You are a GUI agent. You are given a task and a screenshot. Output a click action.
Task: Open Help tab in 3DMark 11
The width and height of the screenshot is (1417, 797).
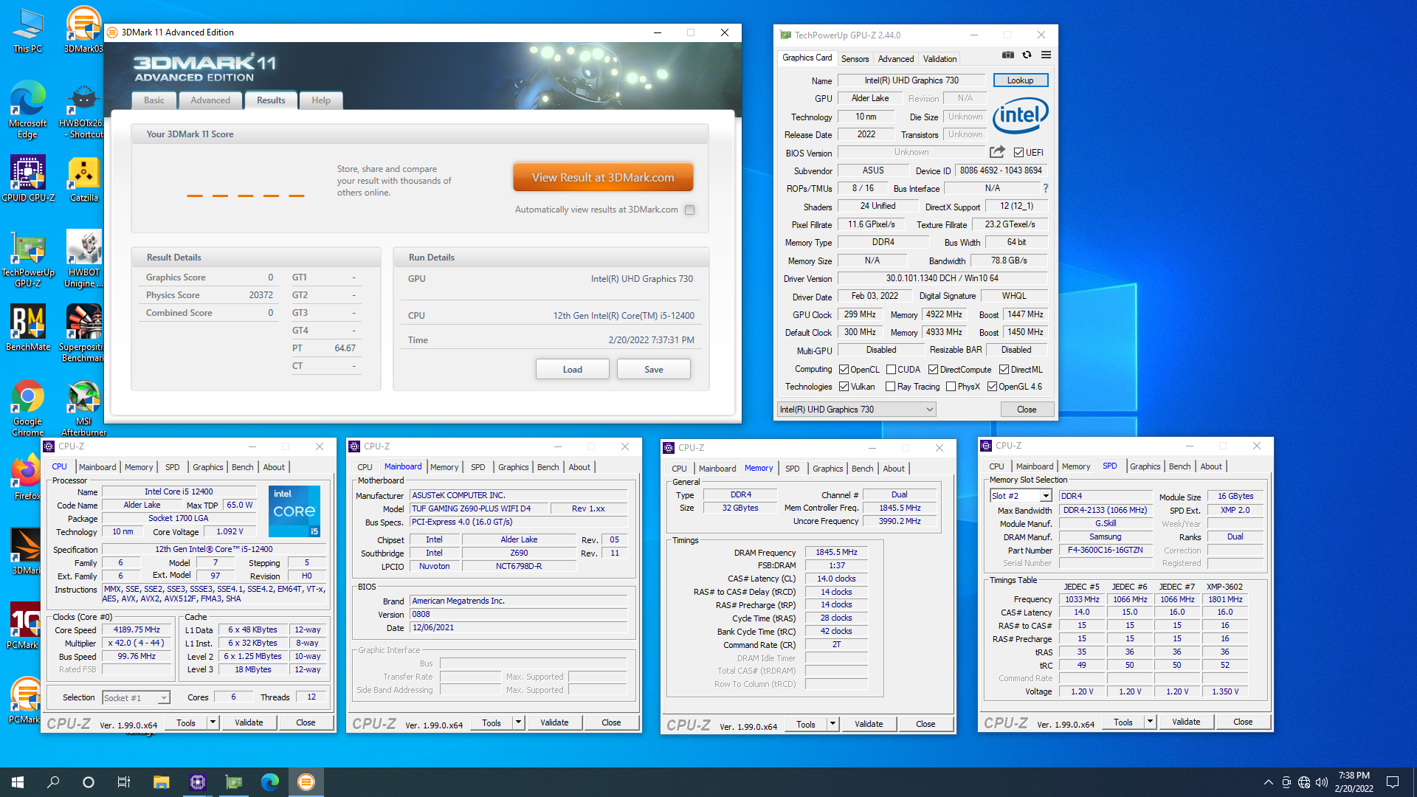pos(321,100)
